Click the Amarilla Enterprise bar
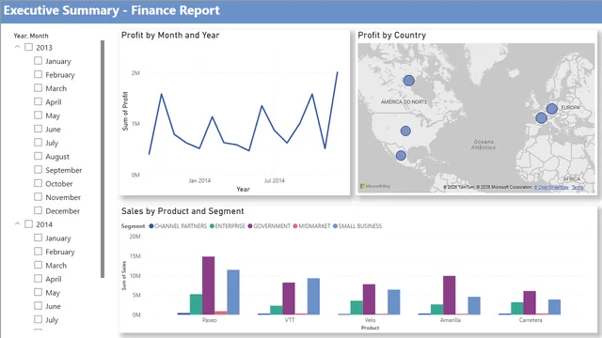 point(436,310)
